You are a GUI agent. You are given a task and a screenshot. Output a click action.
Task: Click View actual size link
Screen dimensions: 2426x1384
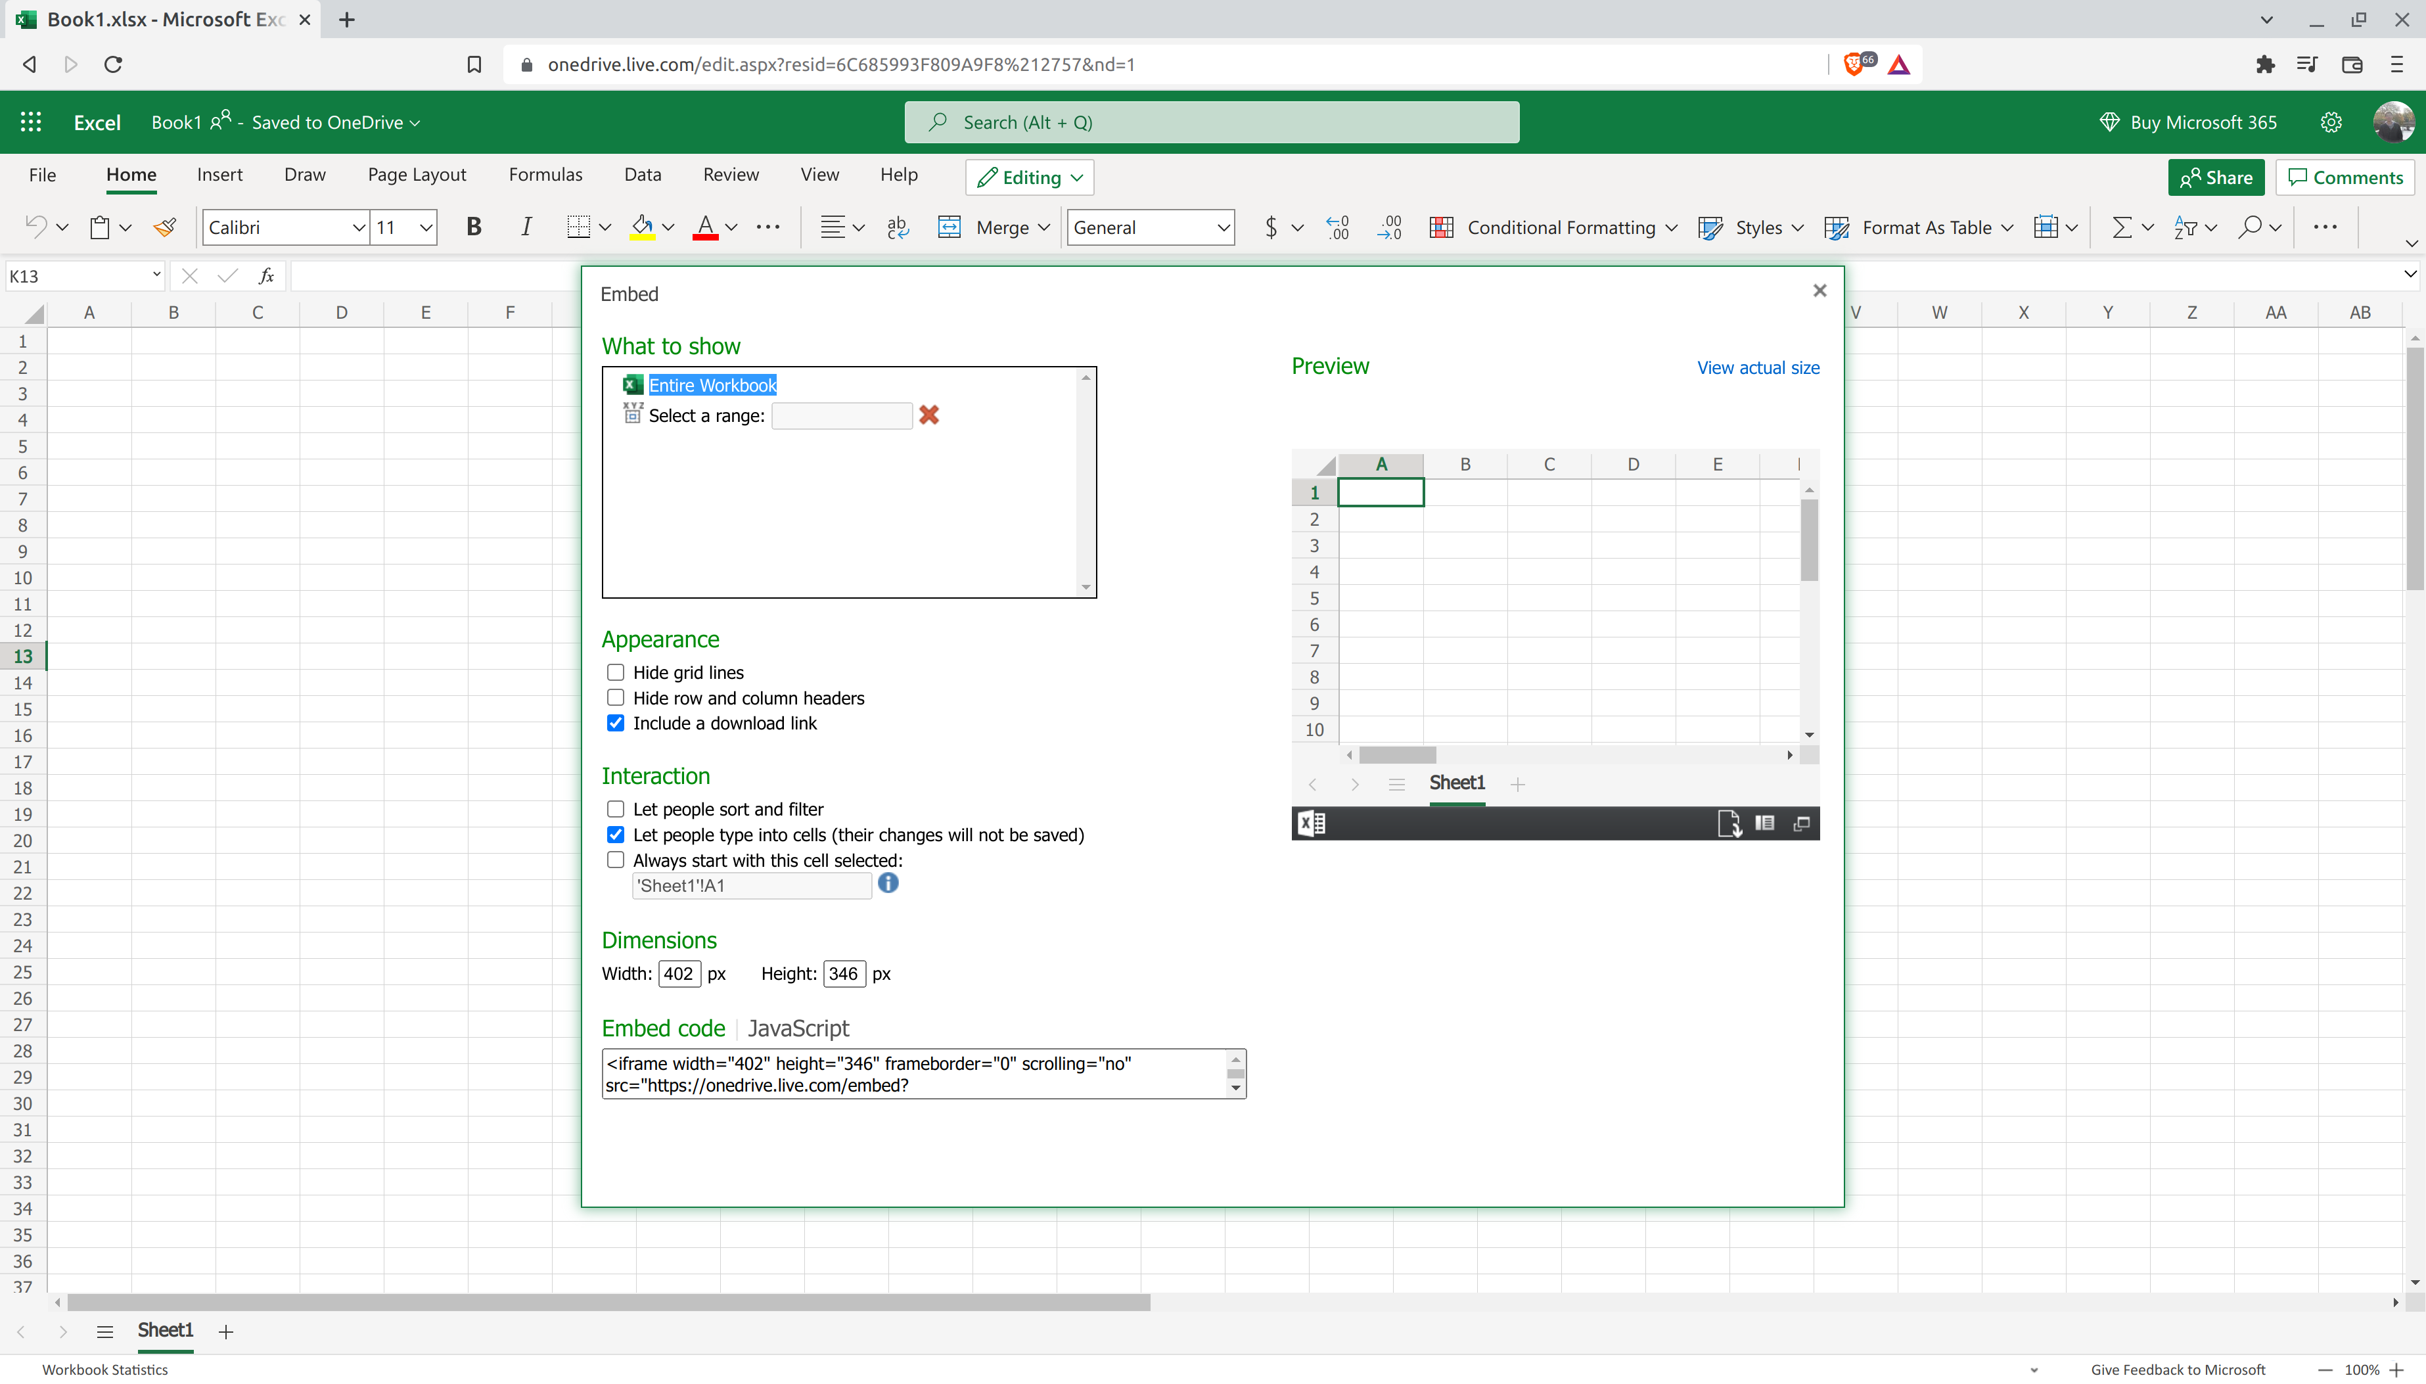click(x=1758, y=367)
